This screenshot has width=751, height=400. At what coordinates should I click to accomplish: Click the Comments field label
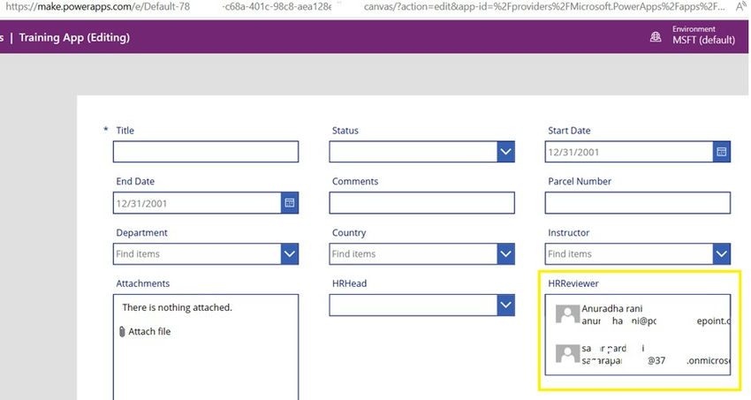click(x=355, y=181)
